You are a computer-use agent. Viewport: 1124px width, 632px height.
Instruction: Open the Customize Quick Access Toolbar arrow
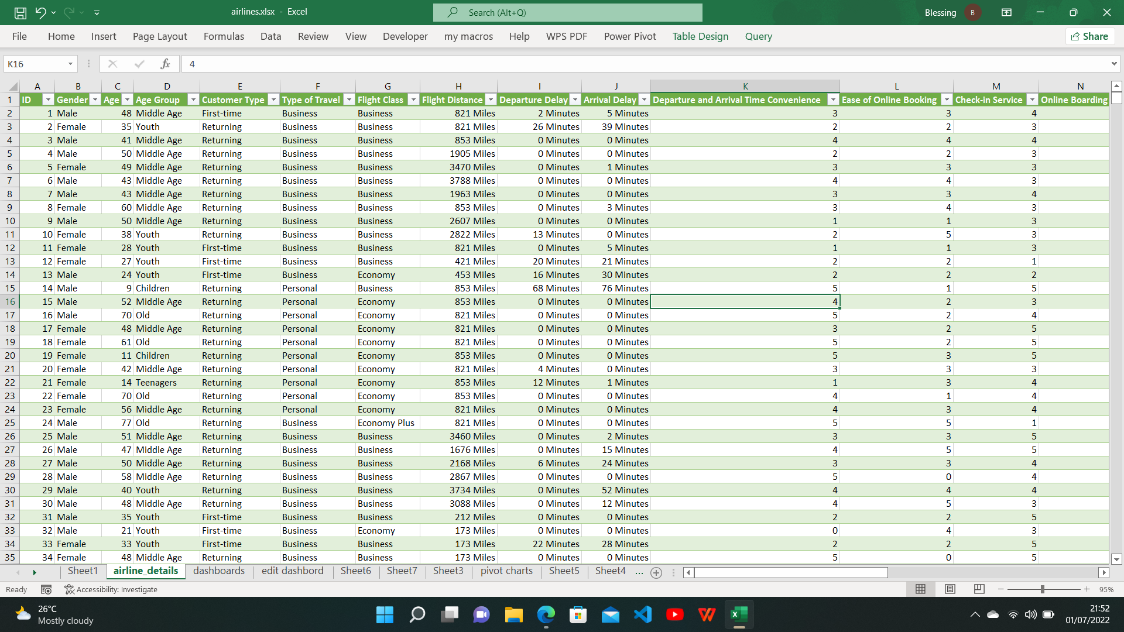(x=97, y=12)
